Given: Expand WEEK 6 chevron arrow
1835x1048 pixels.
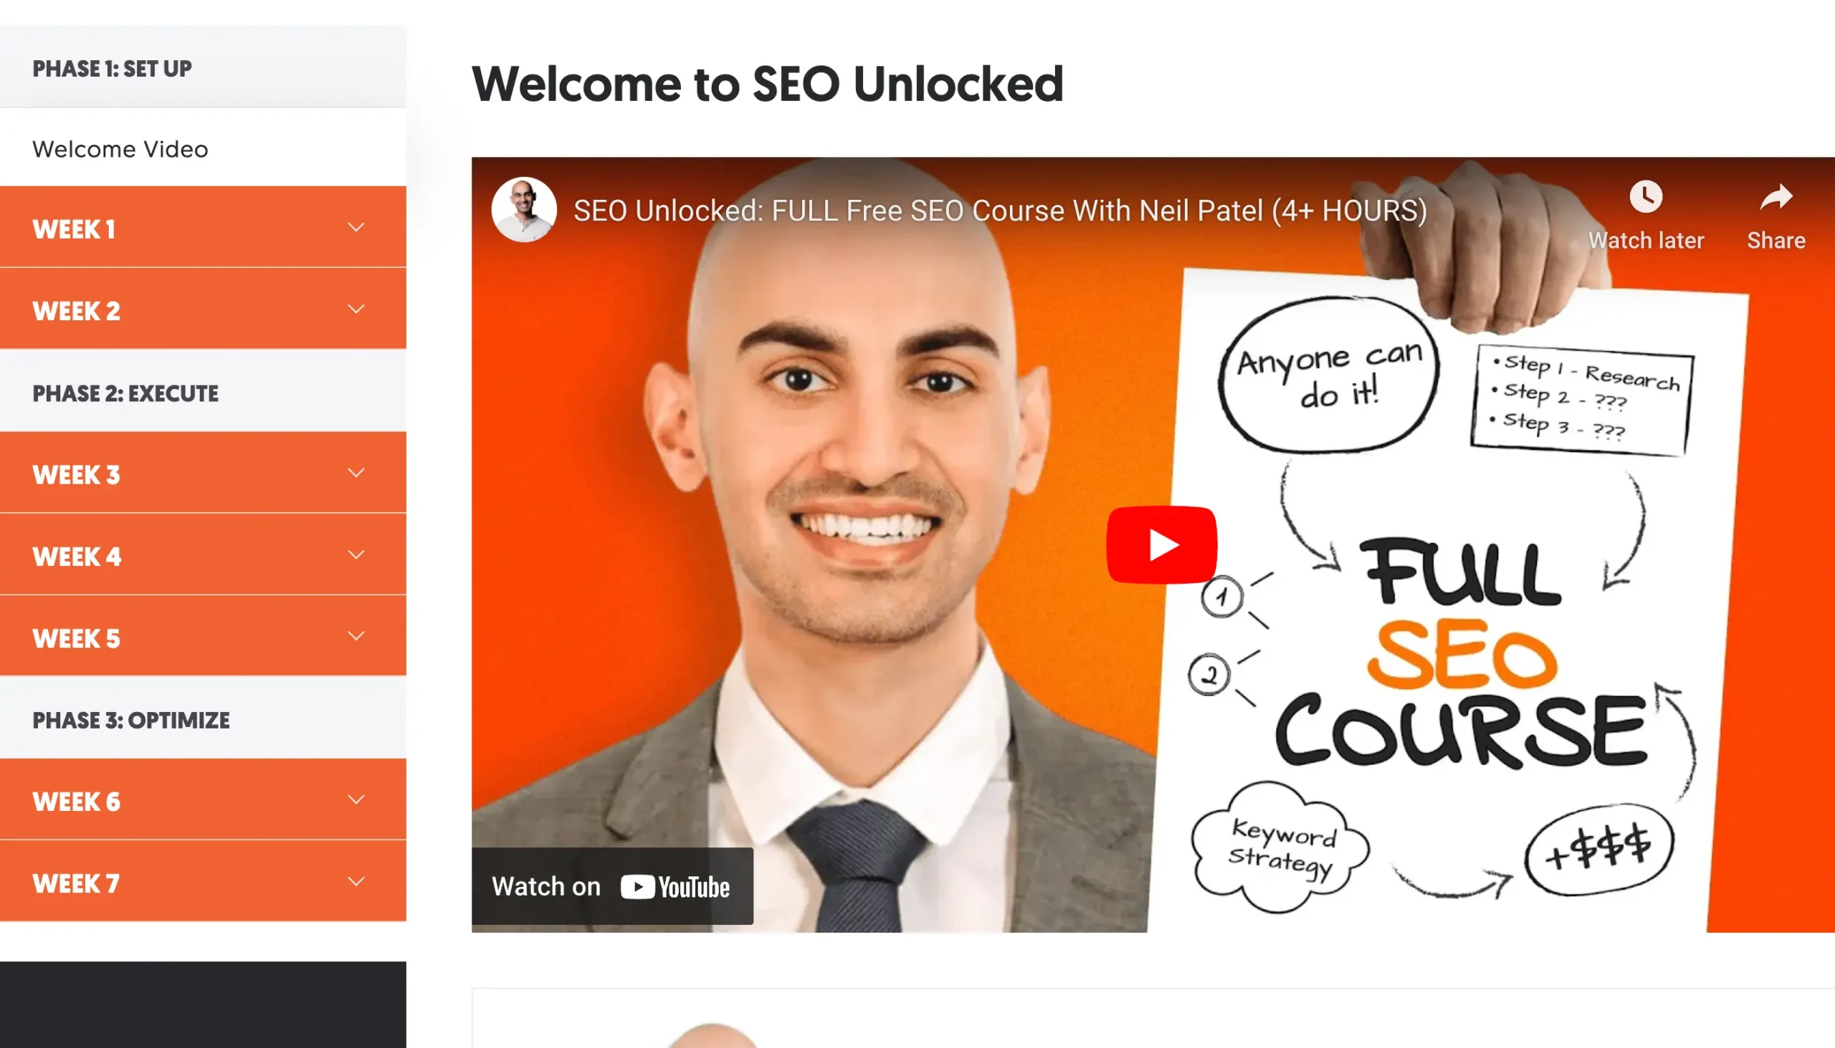Looking at the screenshot, I should 356,799.
